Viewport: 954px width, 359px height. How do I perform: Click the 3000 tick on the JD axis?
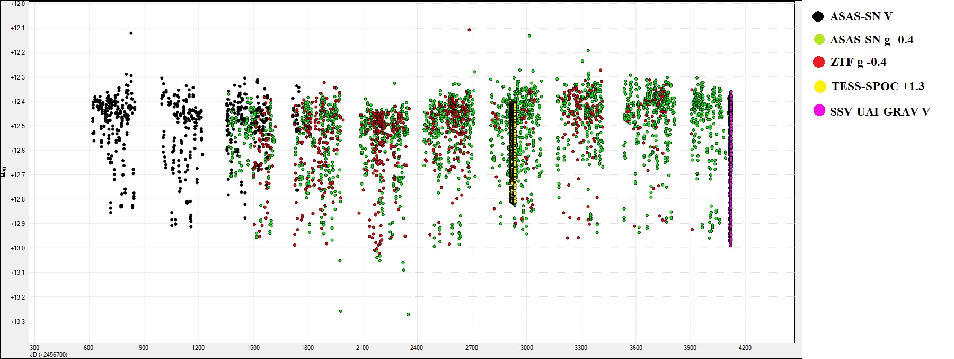[x=526, y=348]
